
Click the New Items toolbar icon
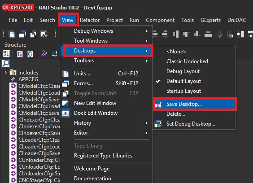coord(12,34)
